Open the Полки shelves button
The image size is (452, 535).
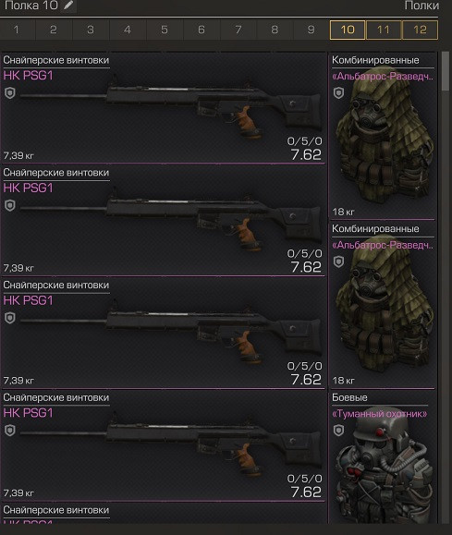[x=421, y=6]
